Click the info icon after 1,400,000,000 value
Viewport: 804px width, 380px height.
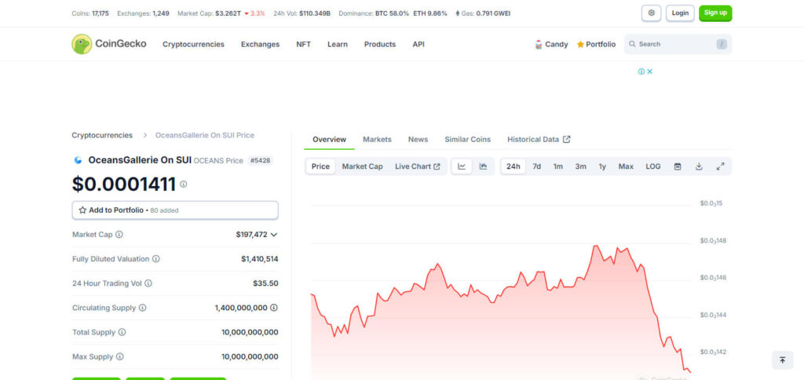(274, 308)
